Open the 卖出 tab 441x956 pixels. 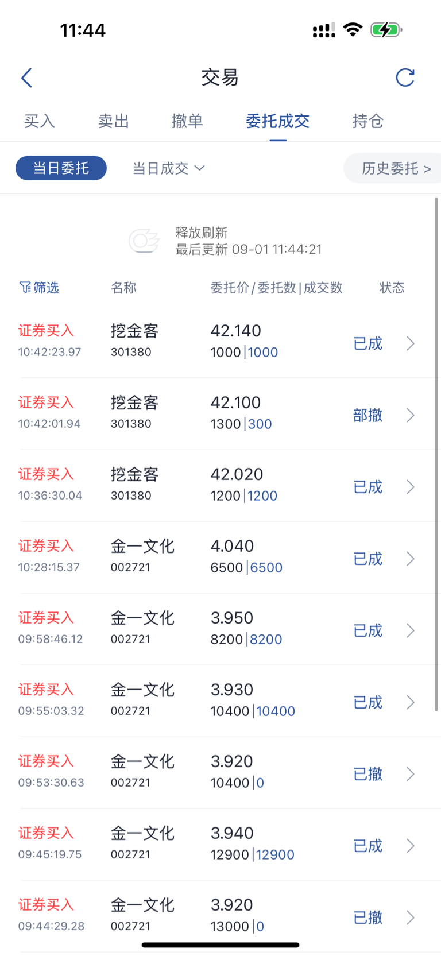(x=114, y=121)
